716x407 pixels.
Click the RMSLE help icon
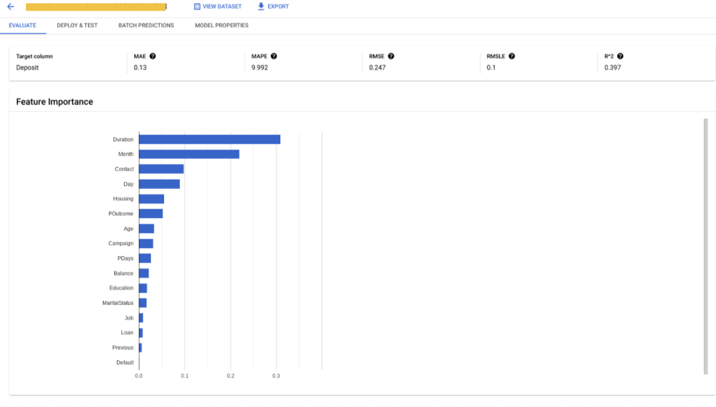click(512, 57)
